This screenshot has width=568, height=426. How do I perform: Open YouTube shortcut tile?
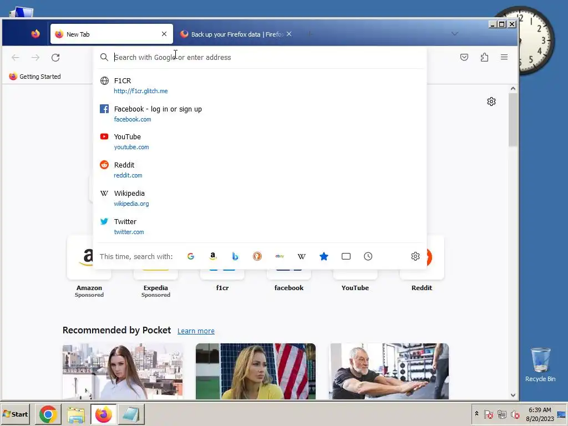pos(356,281)
